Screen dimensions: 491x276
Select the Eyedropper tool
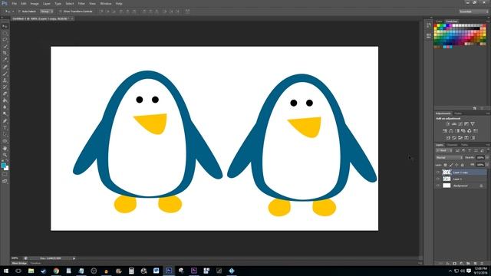click(5, 60)
